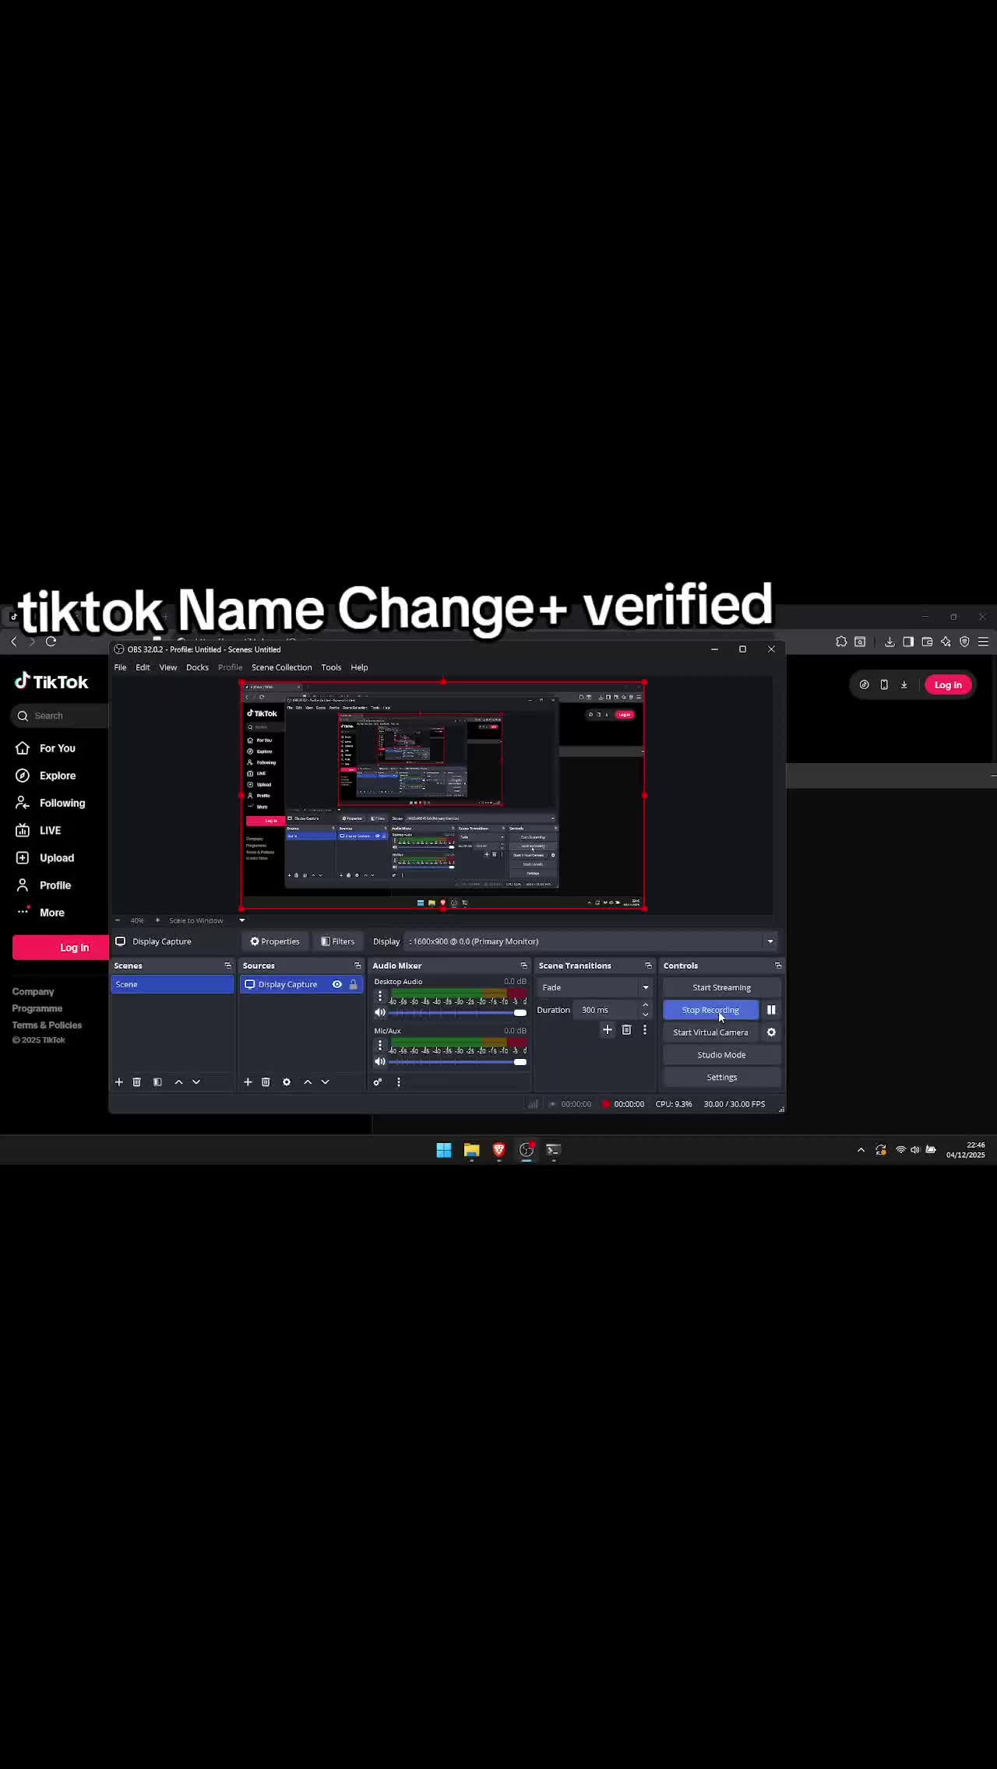Click Start Streaming button
This screenshot has width=997, height=1769.
(721, 987)
